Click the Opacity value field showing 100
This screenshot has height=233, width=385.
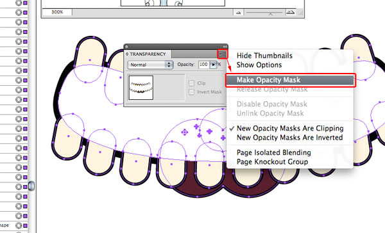point(203,65)
